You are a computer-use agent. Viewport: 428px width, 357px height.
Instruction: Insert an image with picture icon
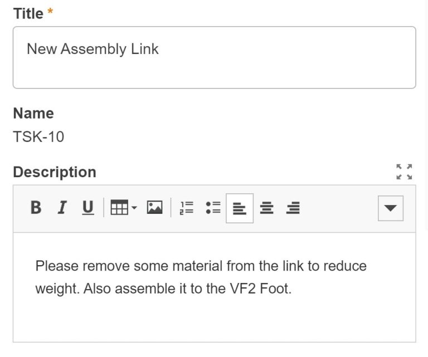point(155,208)
